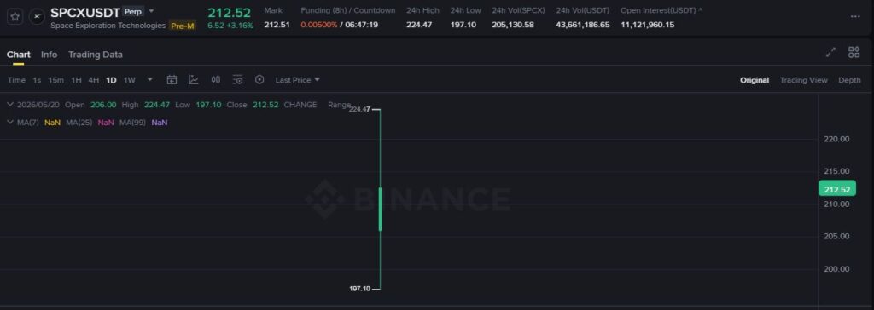Screen dimensions: 874x310
Task: Click the Space Exploration Technologies name
Action: click(x=108, y=26)
